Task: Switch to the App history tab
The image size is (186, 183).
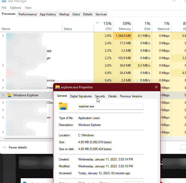Action: click(x=48, y=14)
